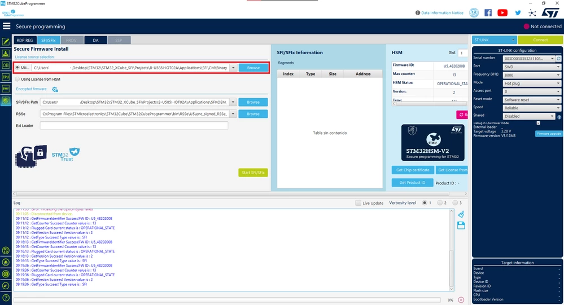Open the Mode Hot plug dropdown
The image size is (564, 305).
tap(532, 83)
